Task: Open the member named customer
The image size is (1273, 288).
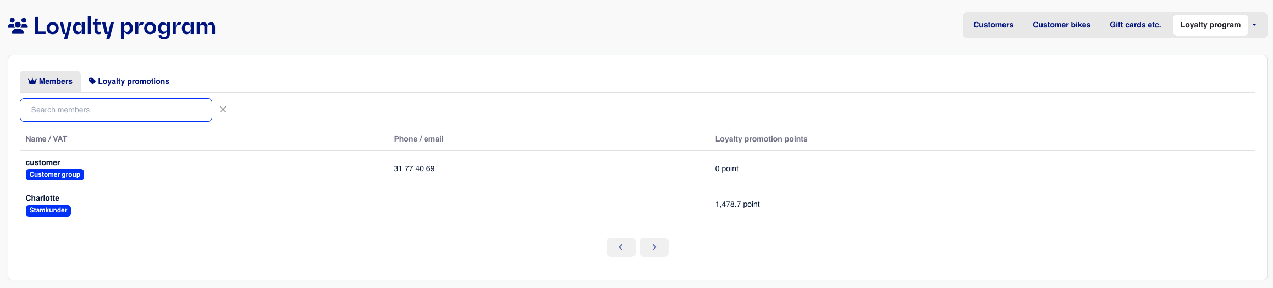Action: (x=43, y=162)
